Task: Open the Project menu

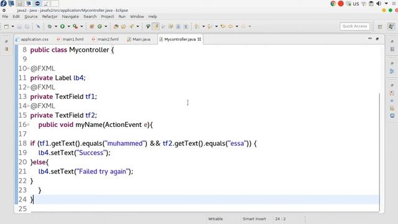Action: pyautogui.click(x=108, y=17)
